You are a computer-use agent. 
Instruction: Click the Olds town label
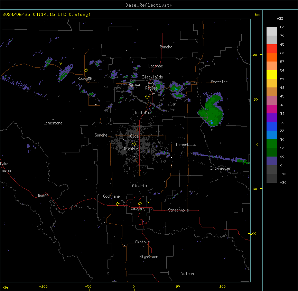(x=134, y=136)
